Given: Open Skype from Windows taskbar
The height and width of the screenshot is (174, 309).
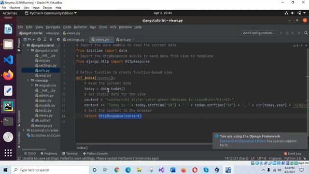Looking at the screenshot, I should [x=206, y=170].
